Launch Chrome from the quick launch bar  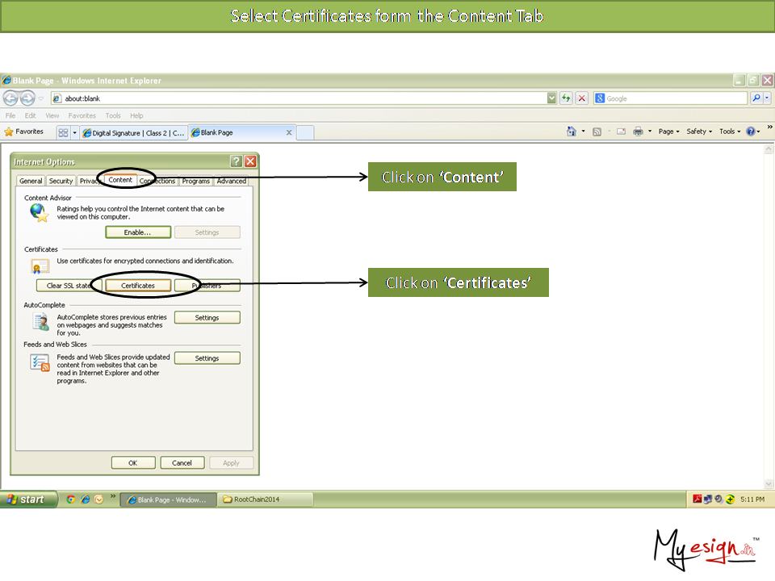[x=70, y=499]
